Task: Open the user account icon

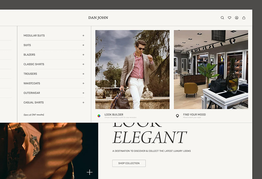Action: (237, 18)
